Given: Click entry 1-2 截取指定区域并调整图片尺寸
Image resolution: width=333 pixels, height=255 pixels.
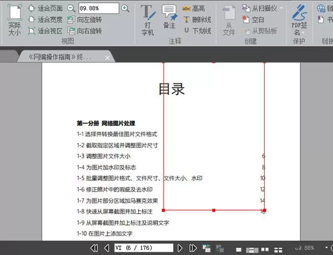Looking at the screenshot, I should click(x=118, y=145).
